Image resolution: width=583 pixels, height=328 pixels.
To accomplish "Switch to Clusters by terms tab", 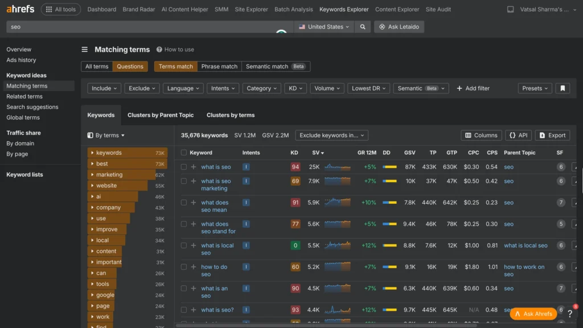I will tap(231, 115).
